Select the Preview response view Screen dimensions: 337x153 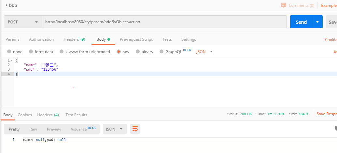(54, 129)
